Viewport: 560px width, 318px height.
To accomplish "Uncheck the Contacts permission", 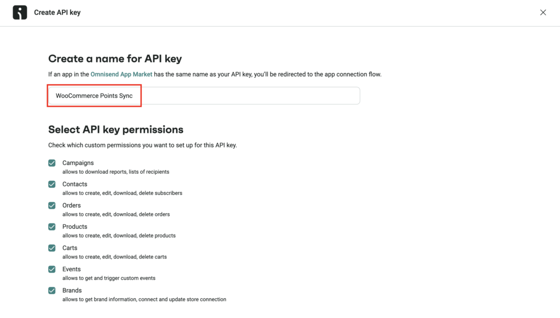I will [52, 184].
